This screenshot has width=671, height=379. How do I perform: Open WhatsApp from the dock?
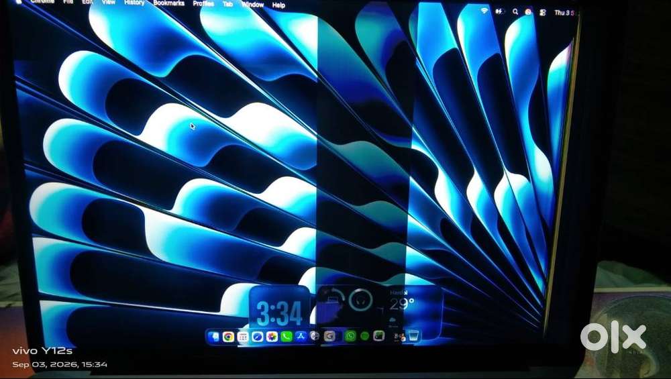tap(350, 336)
